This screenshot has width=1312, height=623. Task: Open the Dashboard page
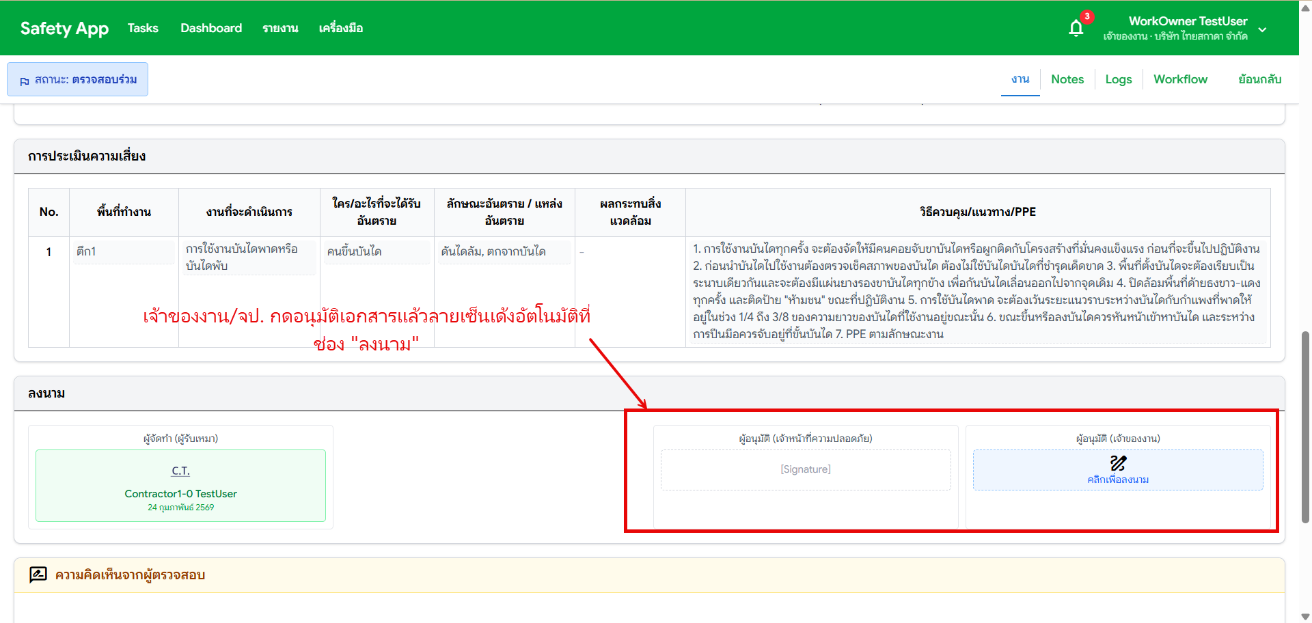(211, 28)
